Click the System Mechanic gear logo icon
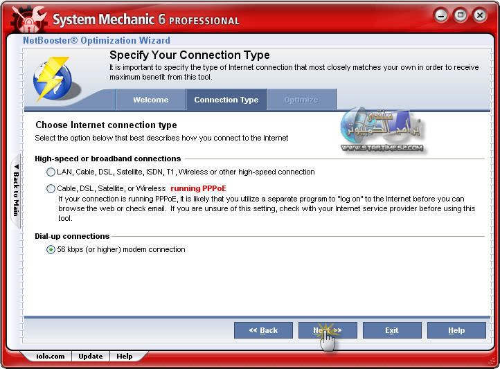This screenshot has width=500, height=369. (x=28, y=19)
